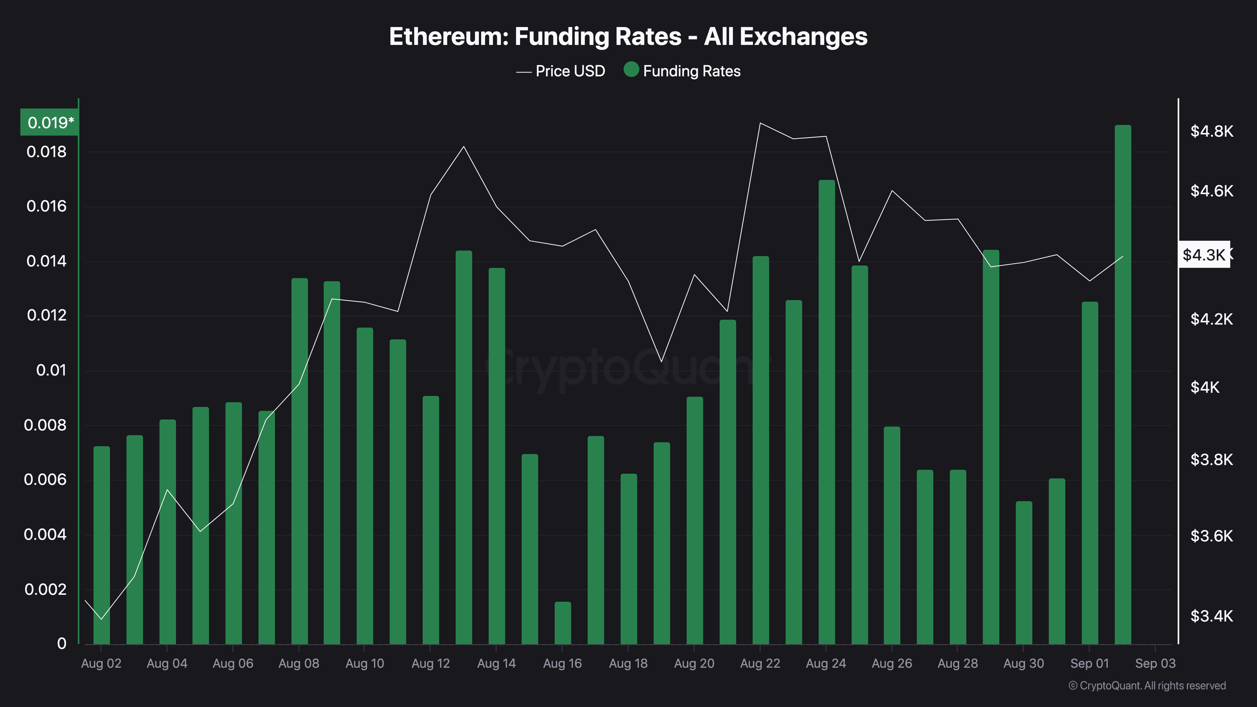Select the tallest funding bar for Sep 02
This screenshot has width=1257, height=707.
1122,385
